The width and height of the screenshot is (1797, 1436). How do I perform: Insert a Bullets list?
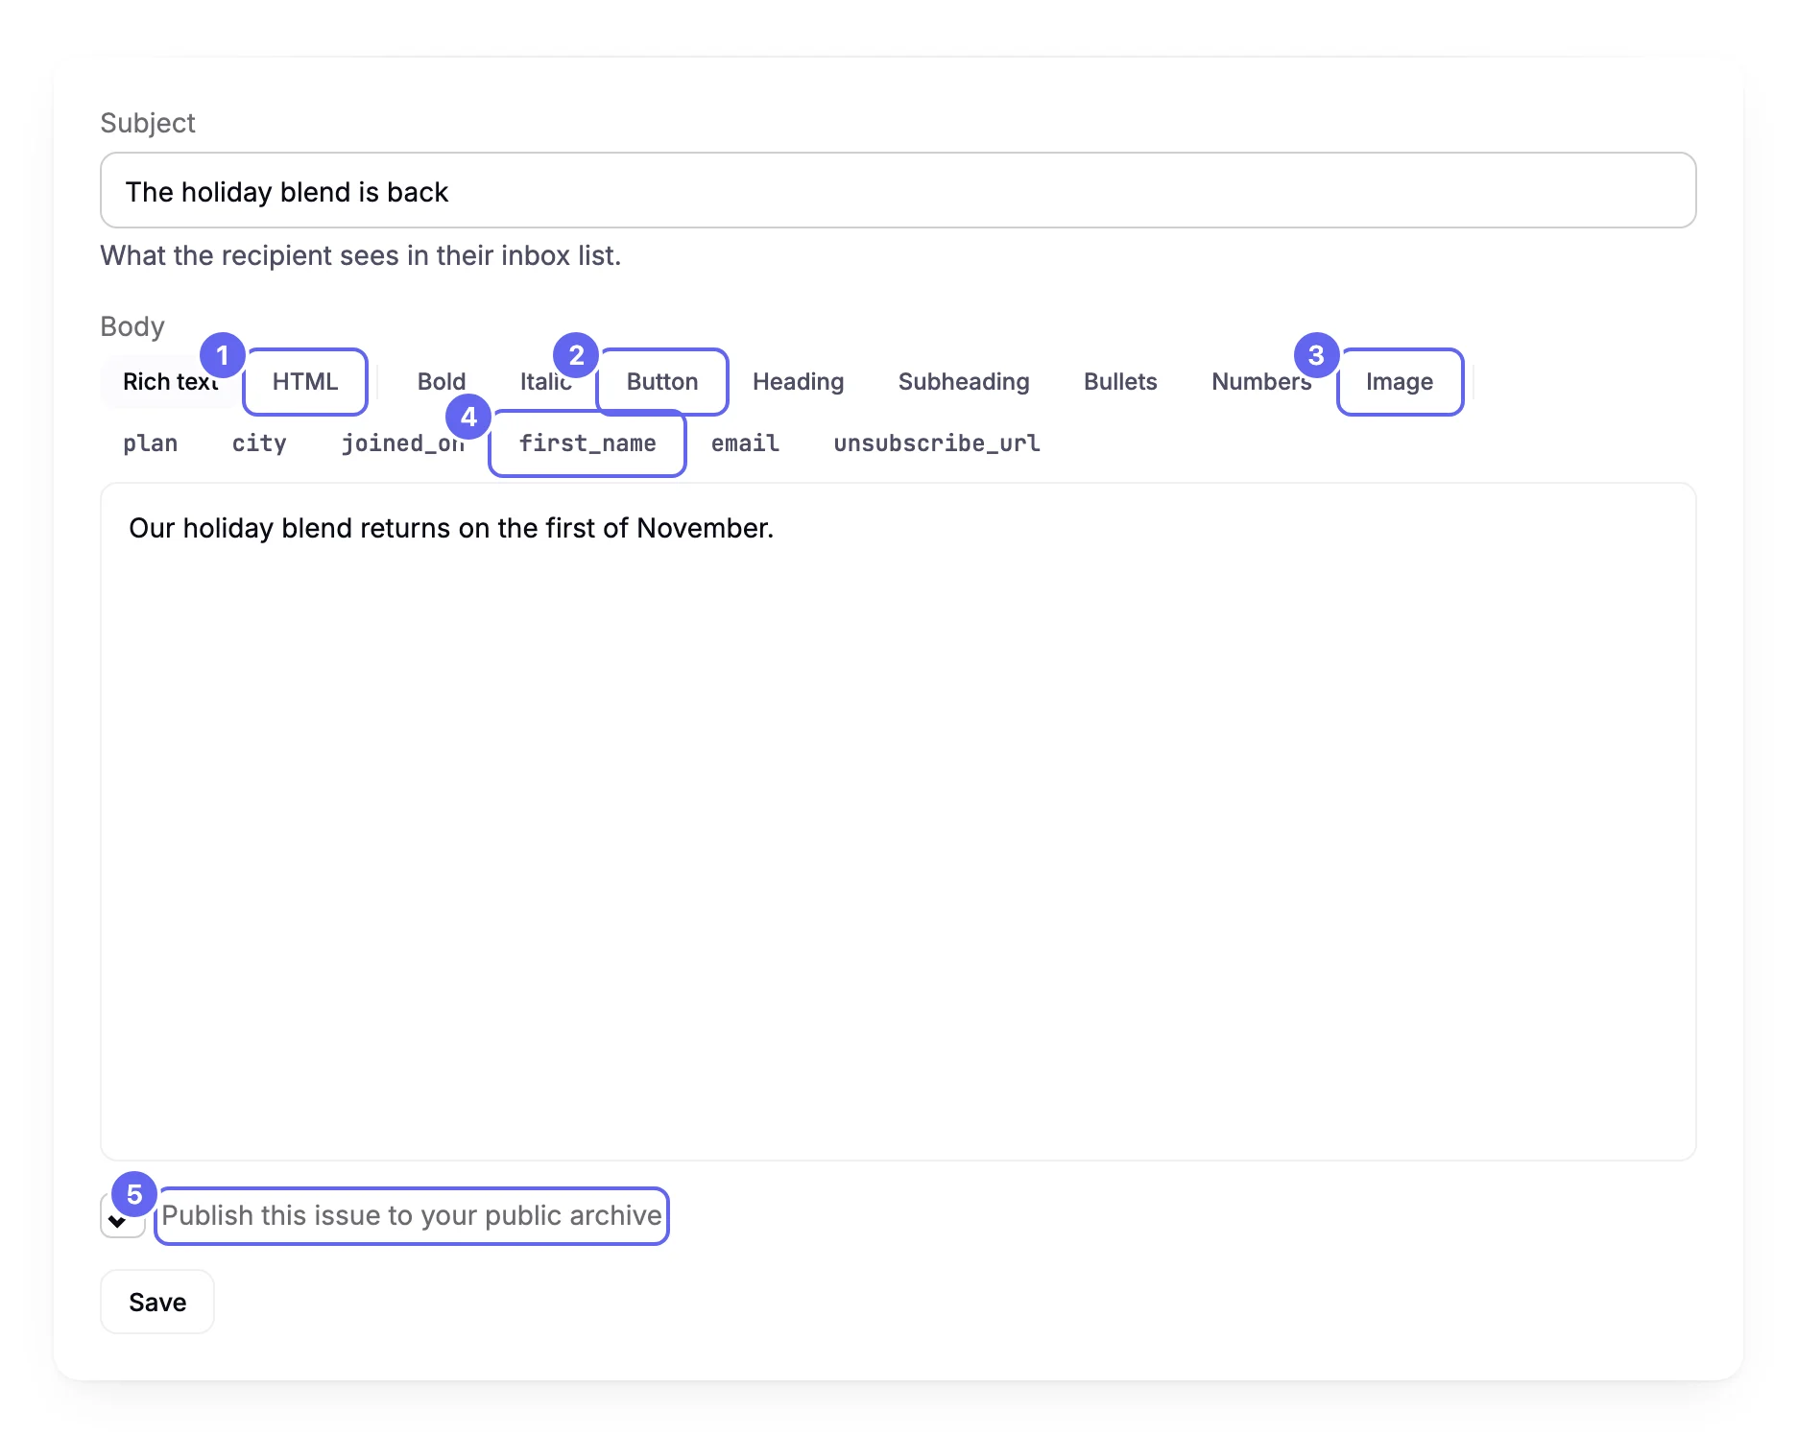point(1120,382)
